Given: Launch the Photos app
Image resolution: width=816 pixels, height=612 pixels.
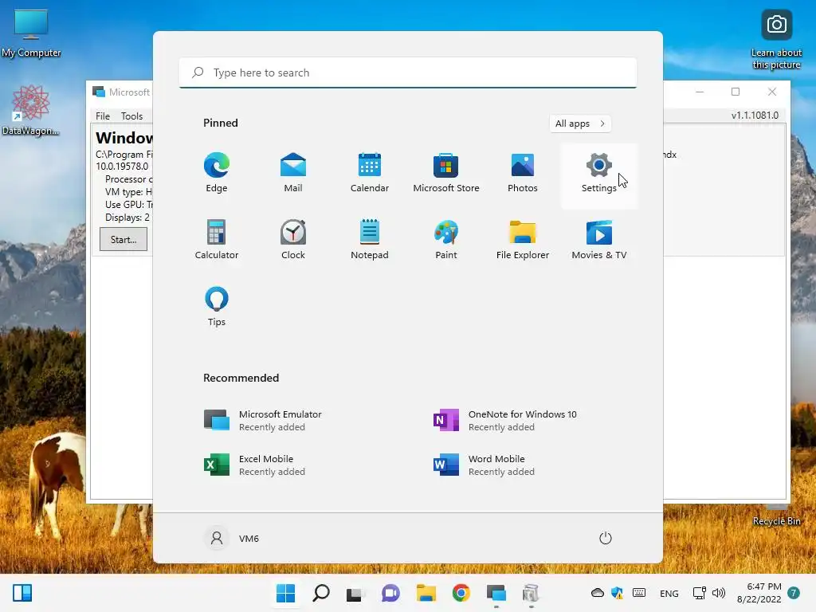Looking at the screenshot, I should click(x=523, y=173).
